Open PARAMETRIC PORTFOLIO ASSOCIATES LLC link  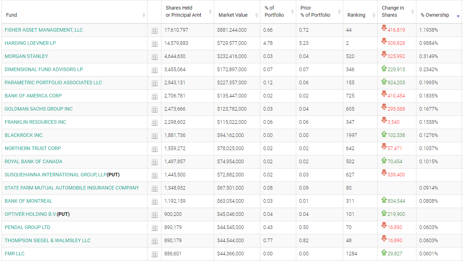click(53, 82)
